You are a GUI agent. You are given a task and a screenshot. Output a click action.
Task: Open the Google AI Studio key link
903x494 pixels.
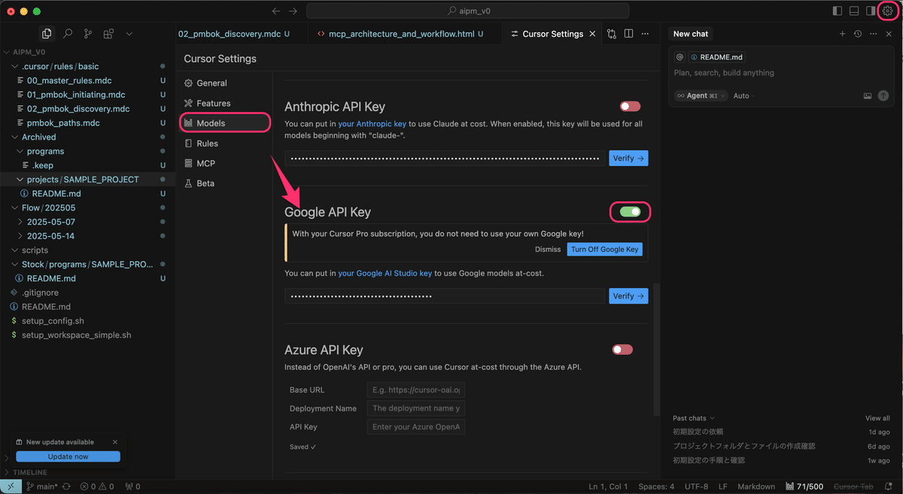pyautogui.click(x=385, y=273)
